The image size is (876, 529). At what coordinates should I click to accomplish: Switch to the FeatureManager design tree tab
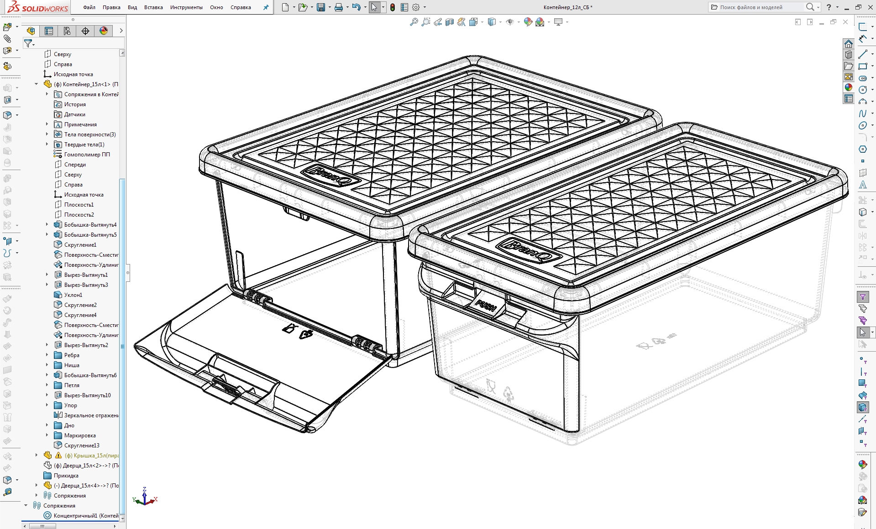pos(31,31)
